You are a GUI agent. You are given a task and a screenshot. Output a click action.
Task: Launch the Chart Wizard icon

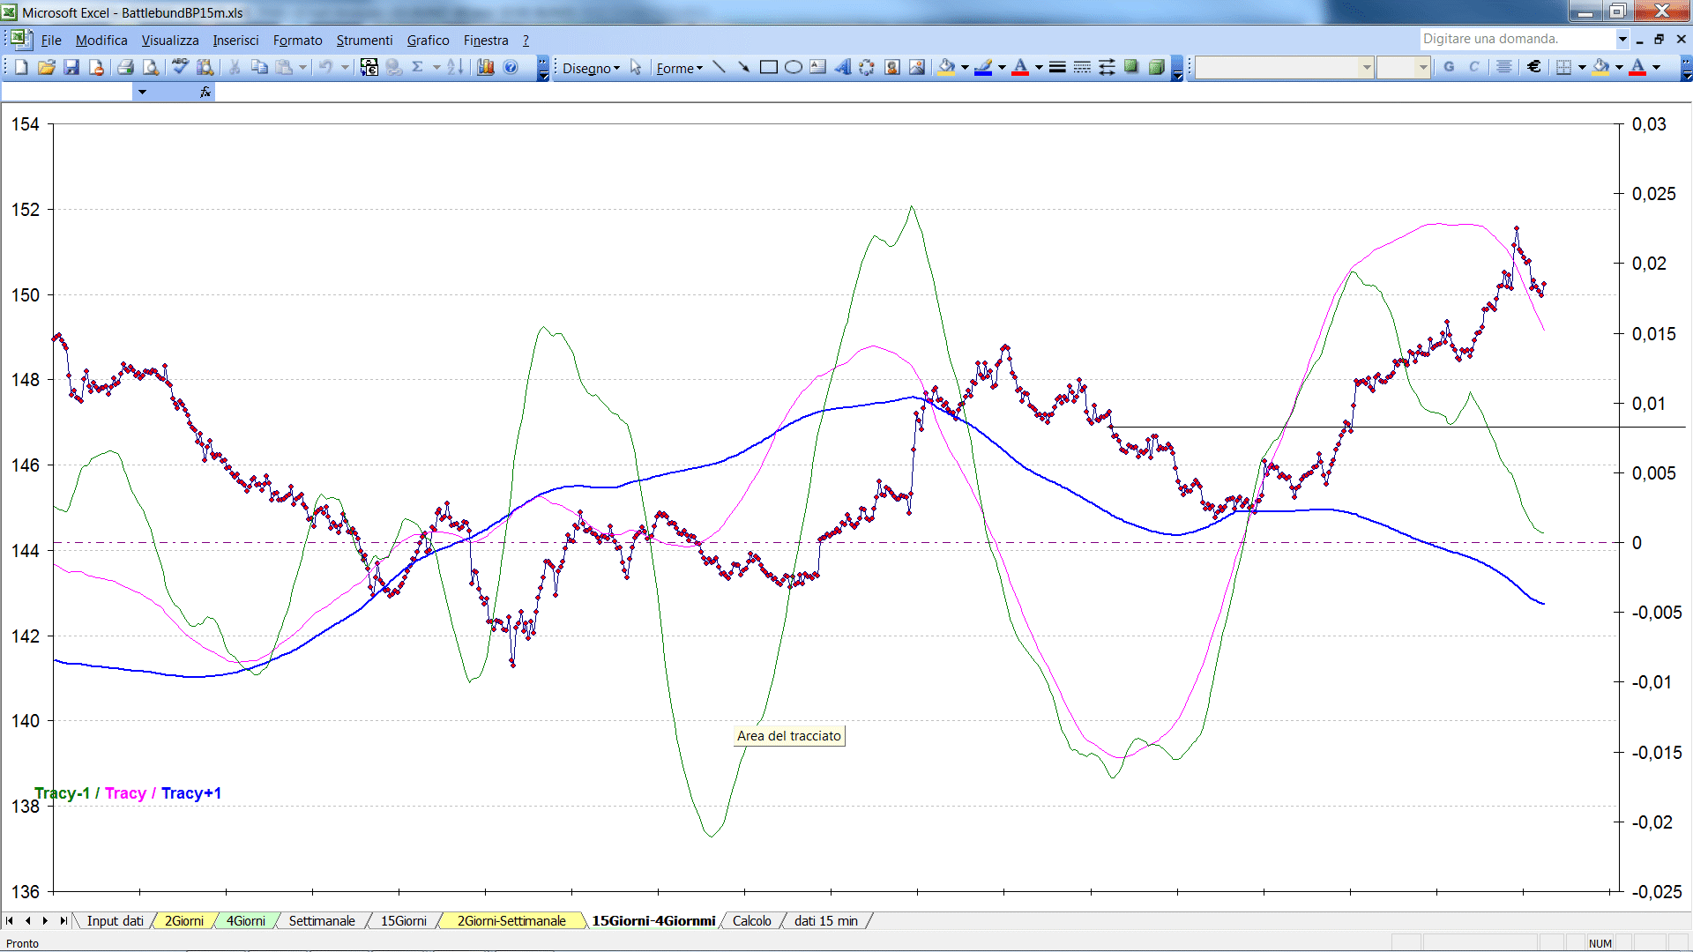click(x=486, y=67)
